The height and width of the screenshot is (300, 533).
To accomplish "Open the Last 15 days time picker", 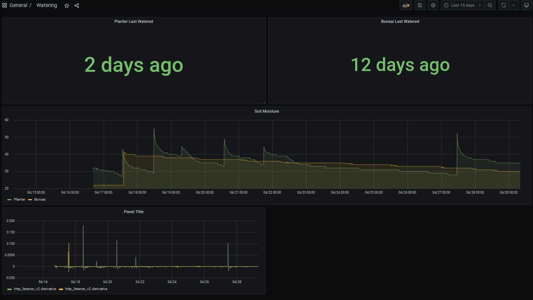I will (x=463, y=6).
